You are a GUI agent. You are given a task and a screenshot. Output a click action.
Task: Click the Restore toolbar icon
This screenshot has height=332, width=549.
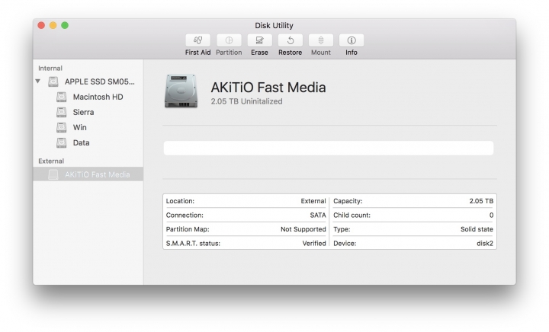[x=291, y=40]
